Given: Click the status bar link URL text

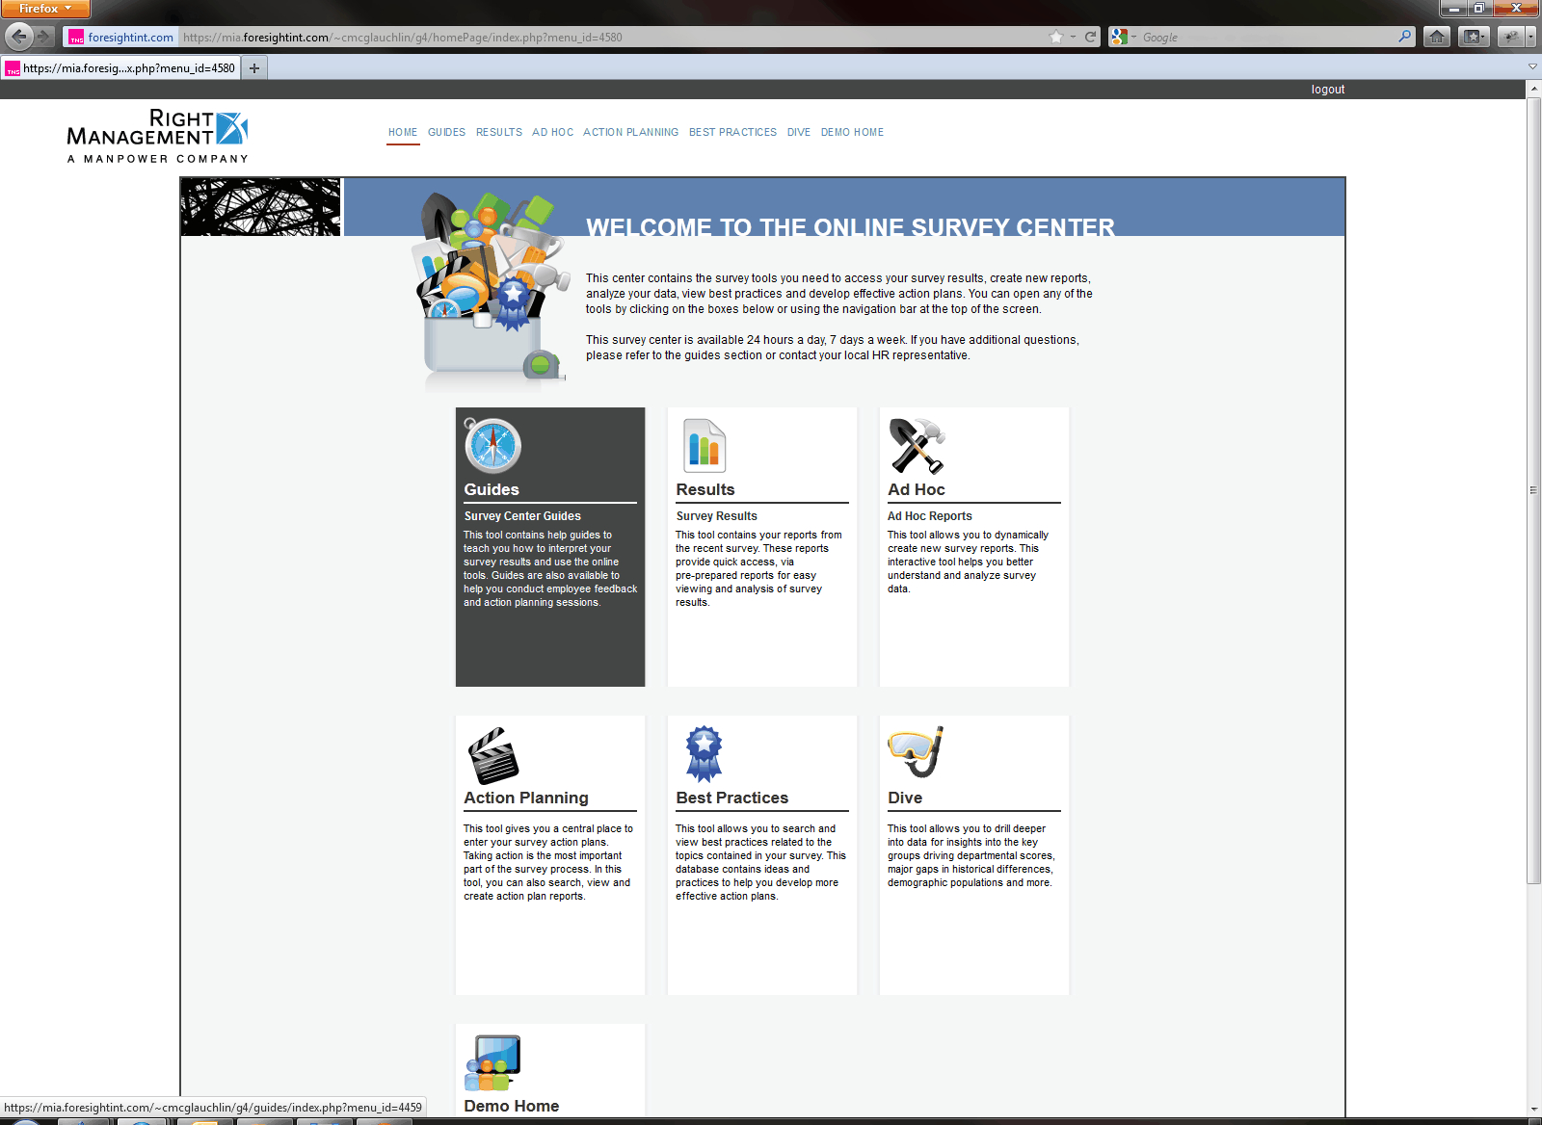Looking at the screenshot, I should pos(213,1108).
